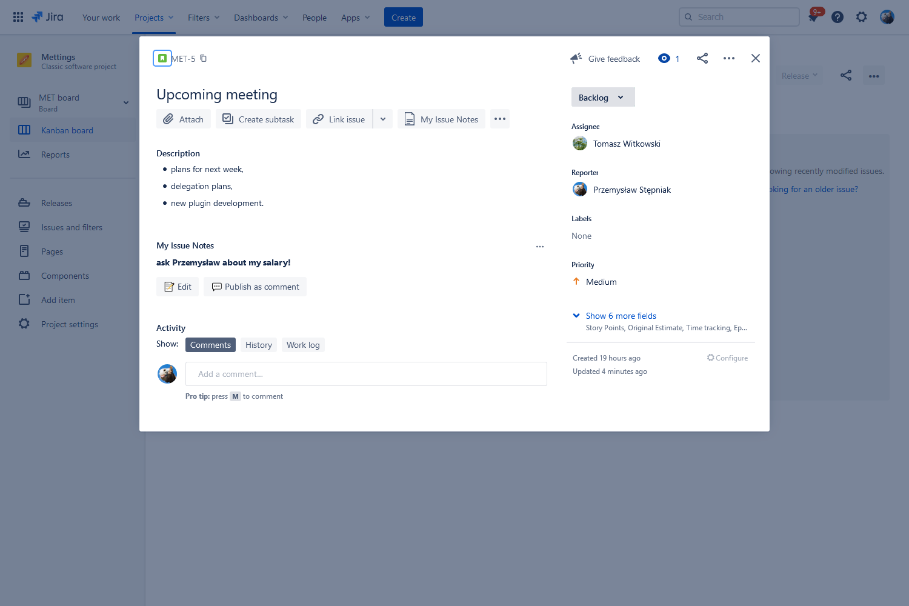Close the issue dialog with X
The width and height of the screenshot is (909, 606).
pos(756,58)
